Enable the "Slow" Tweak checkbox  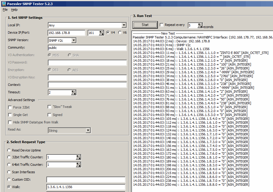49,107
